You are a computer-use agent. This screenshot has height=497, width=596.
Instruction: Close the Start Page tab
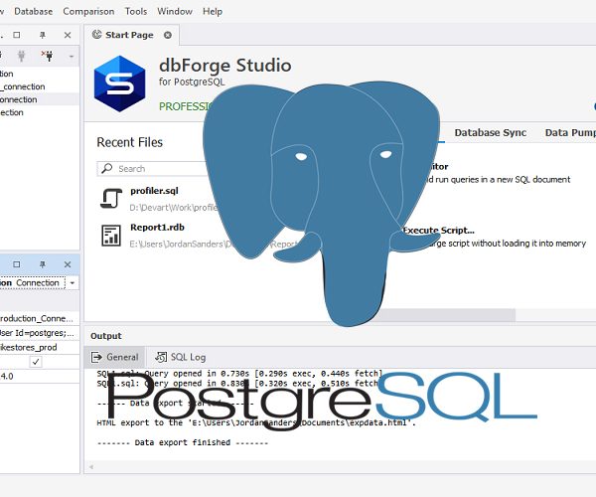pos(168,35)
